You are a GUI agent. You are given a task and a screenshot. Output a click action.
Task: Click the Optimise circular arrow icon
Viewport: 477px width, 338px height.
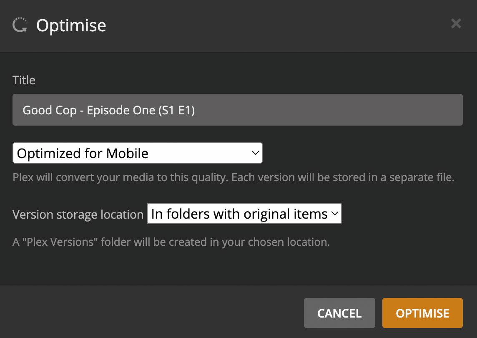20,25
